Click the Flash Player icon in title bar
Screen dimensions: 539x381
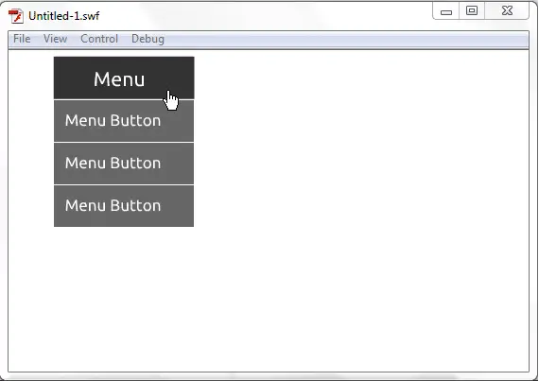click(16, 16)
